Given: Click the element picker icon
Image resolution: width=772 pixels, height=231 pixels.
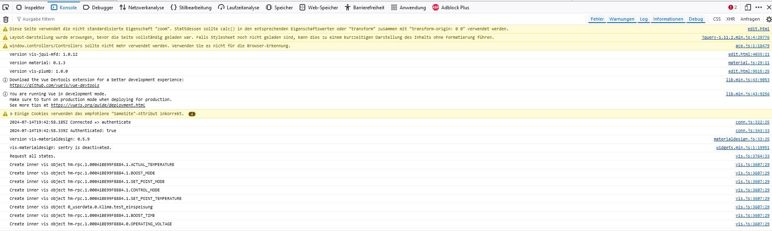Looking at the screenshot, I should [x=6, y=7].
